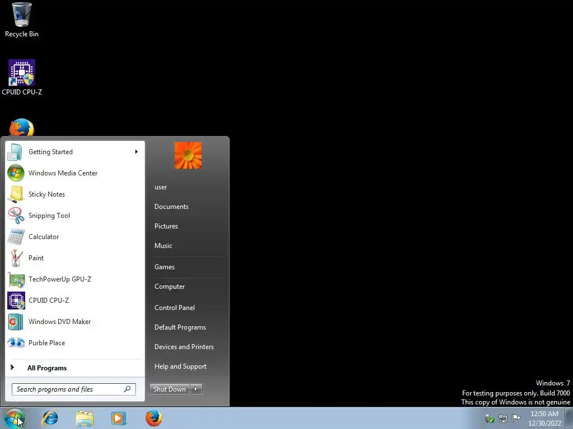Launch Windows Media Player from taskbar
This screenshot has height=429, width=573.
[119, 418]
